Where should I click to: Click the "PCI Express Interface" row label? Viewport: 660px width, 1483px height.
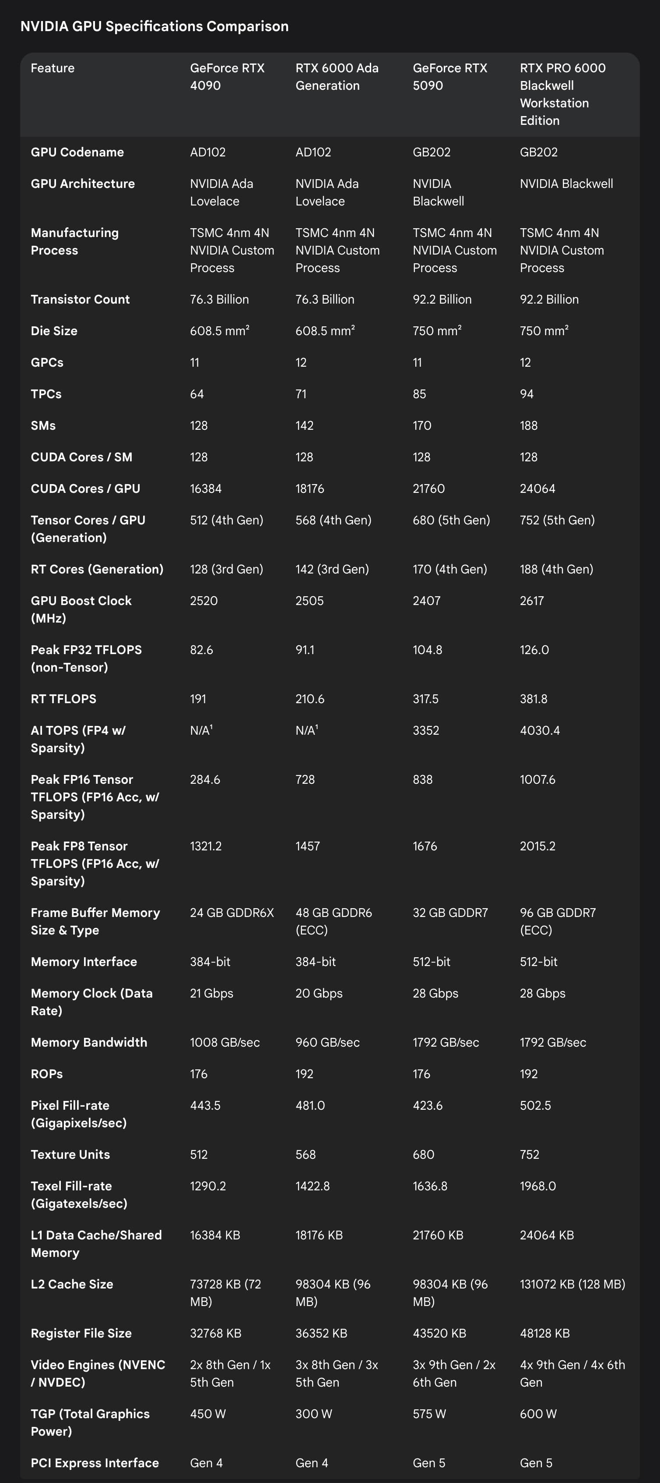[x=94, y=1463]
